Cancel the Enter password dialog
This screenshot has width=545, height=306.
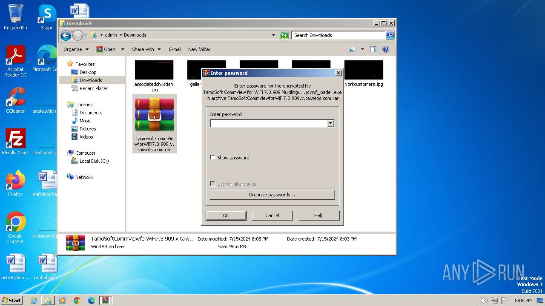pos(272,215)
